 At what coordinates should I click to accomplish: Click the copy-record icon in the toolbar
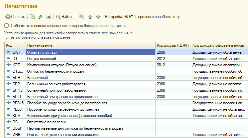point(32,16)
